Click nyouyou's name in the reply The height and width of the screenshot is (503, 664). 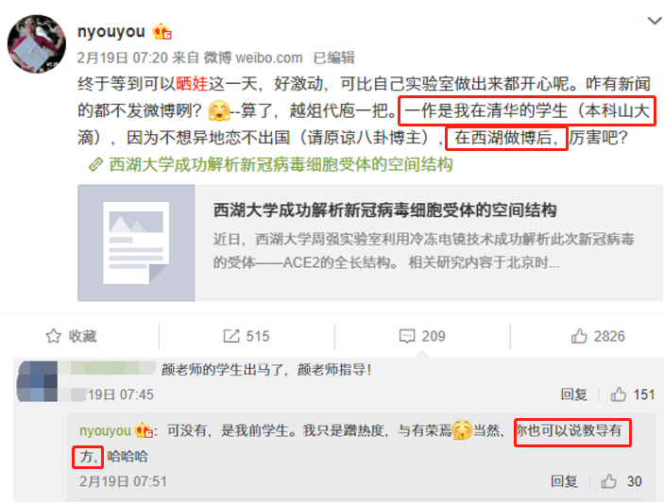click(x=105, y=430)
